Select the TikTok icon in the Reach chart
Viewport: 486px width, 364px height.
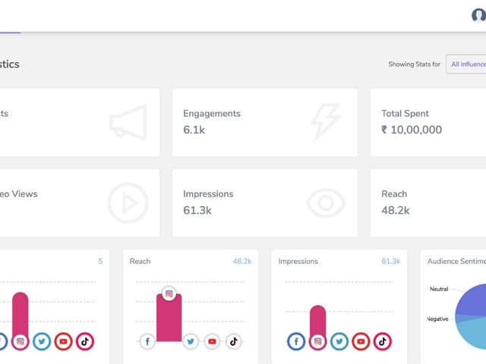tap(233, 341)
